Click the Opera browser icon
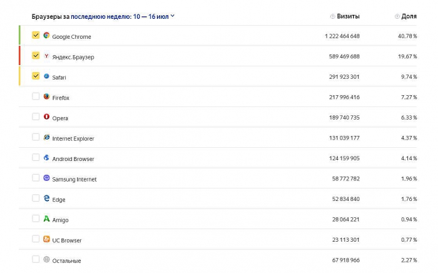Screen dimensions: 438x273 [46, 117]
